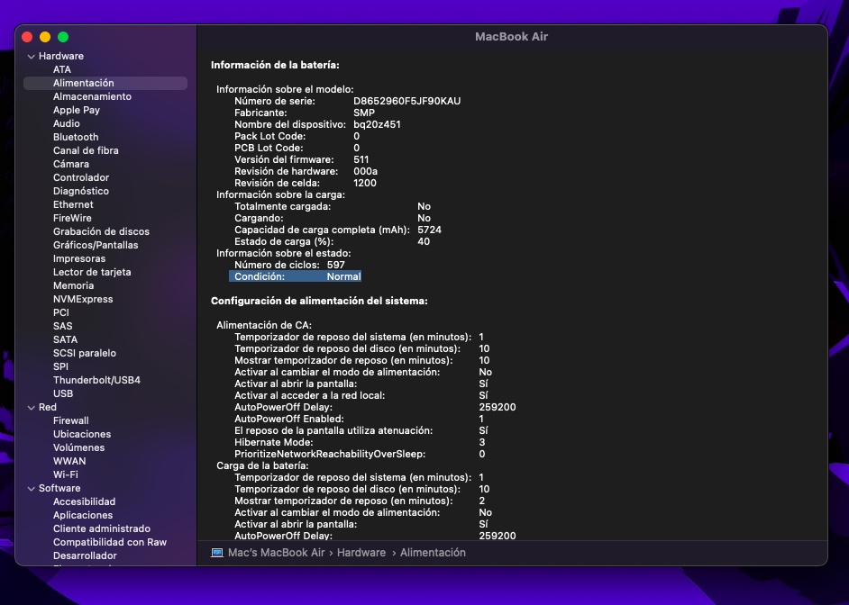Open Gráficos/Pantallas in the sidebar
Image resolution: width=849 pixels, height=605 pixels.
click(x=96, y=245)
